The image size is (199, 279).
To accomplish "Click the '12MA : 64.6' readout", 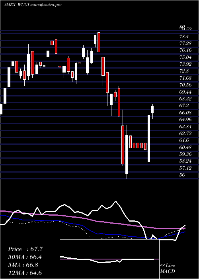I will (x=25, y=273).
